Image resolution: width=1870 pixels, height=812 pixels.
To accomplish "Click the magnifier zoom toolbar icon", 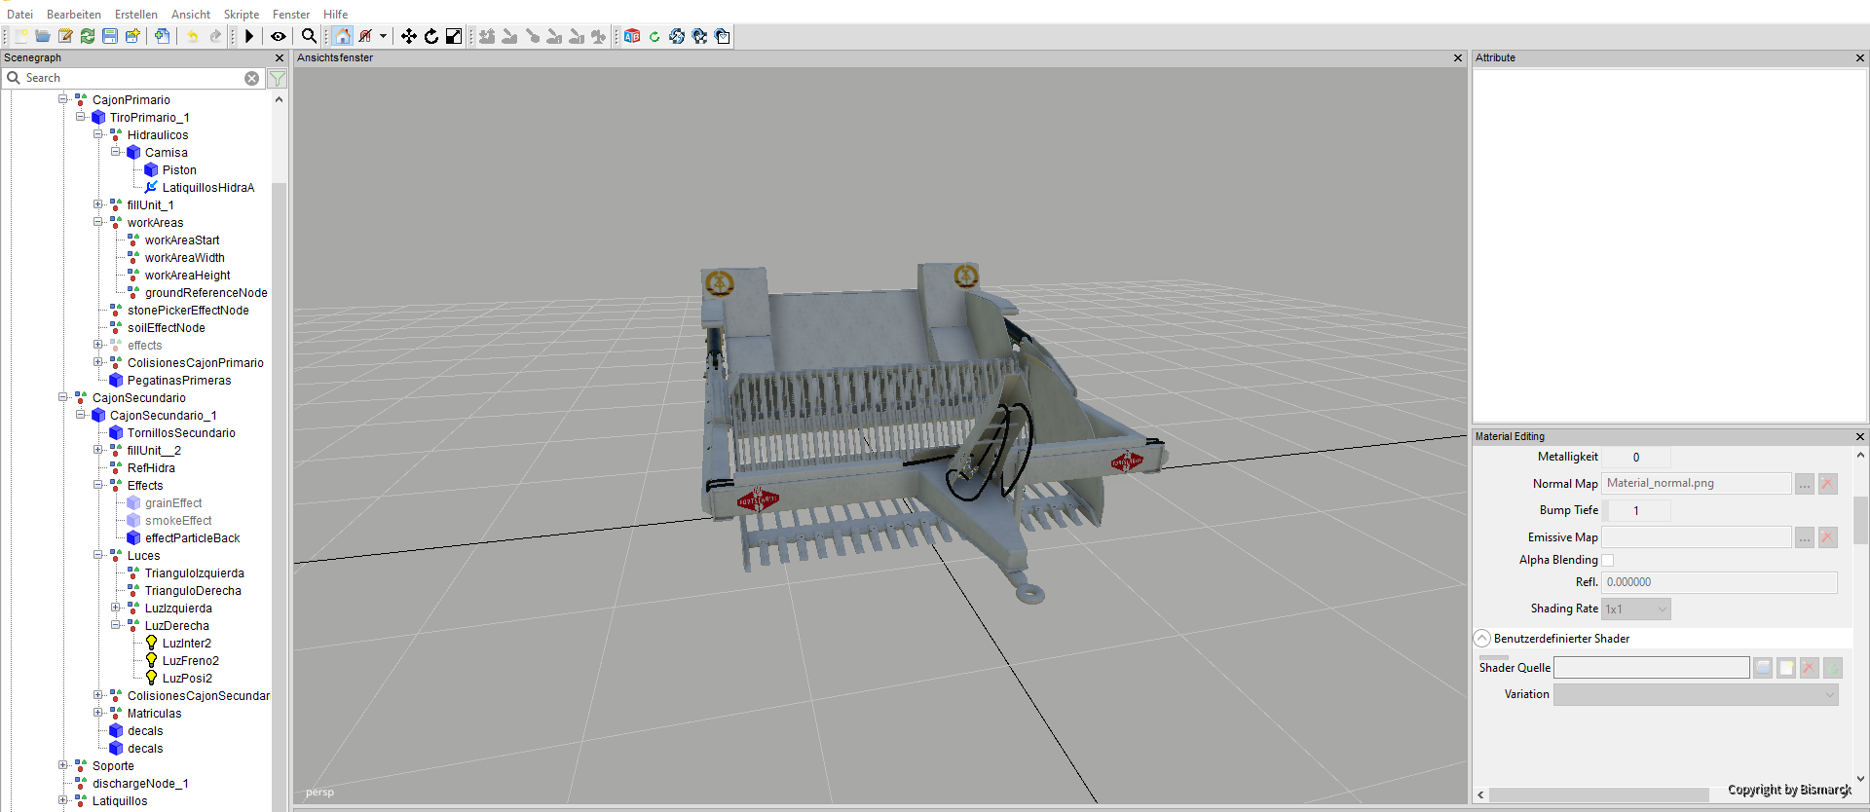I will [x=309, y=36].
